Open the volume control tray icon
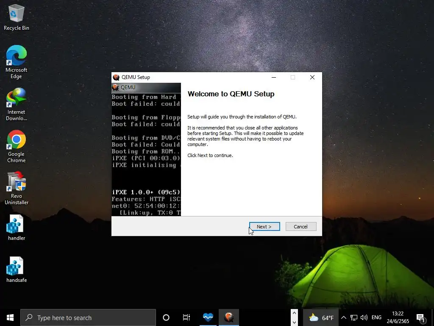The height and width of the screenshot is (326, 434). coord(364,318)
